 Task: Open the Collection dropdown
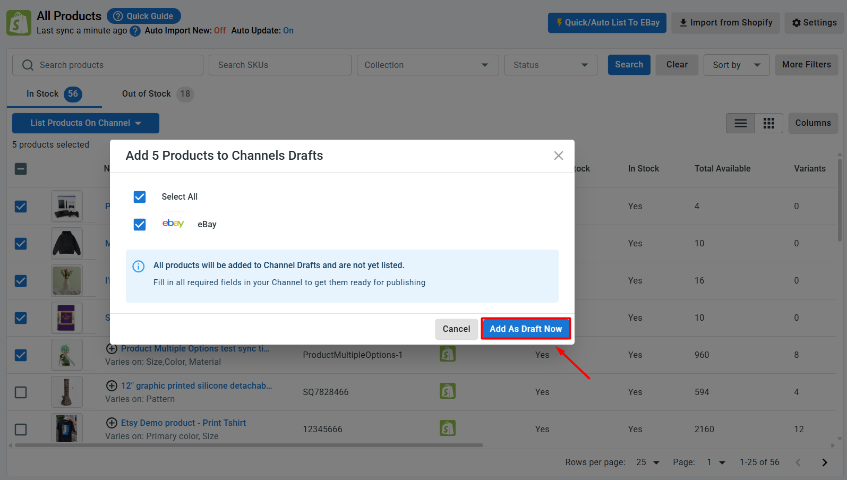pyautogui.click(x=427, y=65)
